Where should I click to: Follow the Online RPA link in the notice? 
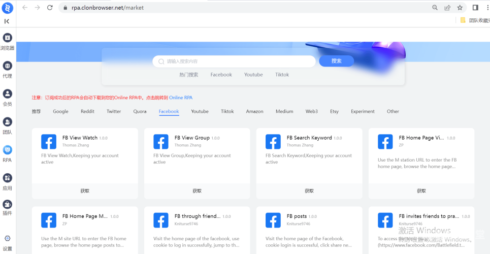pos(181,98)
